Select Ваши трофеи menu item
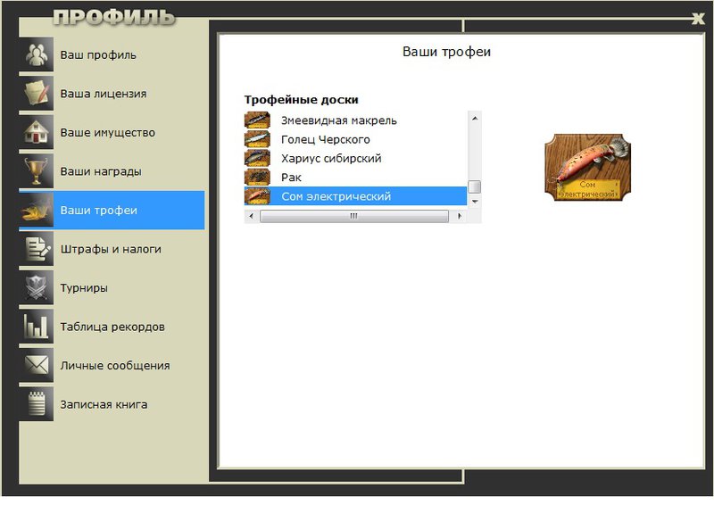Viewport: 714px width, 530px height. 112,210
